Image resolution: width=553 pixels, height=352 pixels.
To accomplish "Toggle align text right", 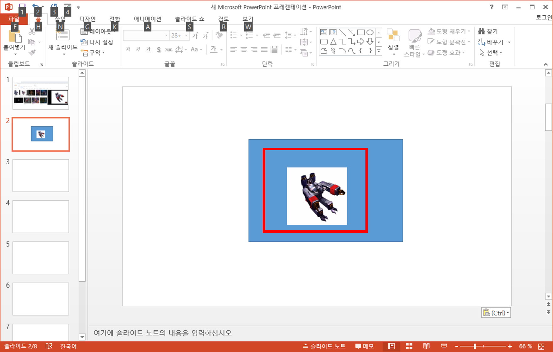I will point(254,49).
